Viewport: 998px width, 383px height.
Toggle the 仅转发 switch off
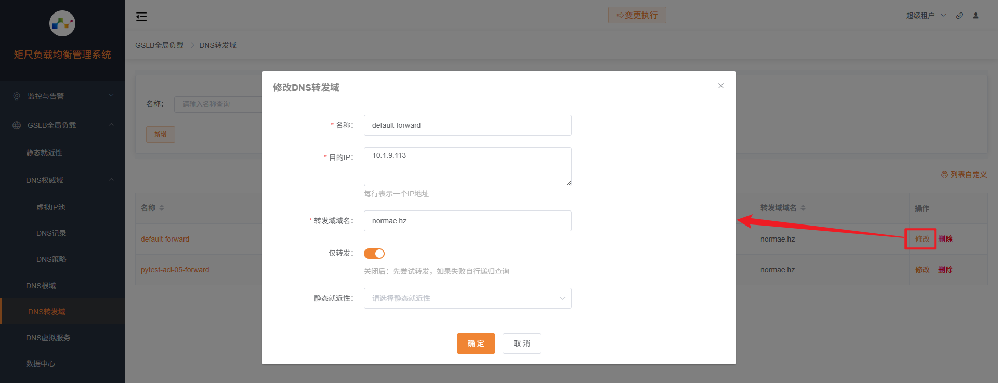coord(374,254)
